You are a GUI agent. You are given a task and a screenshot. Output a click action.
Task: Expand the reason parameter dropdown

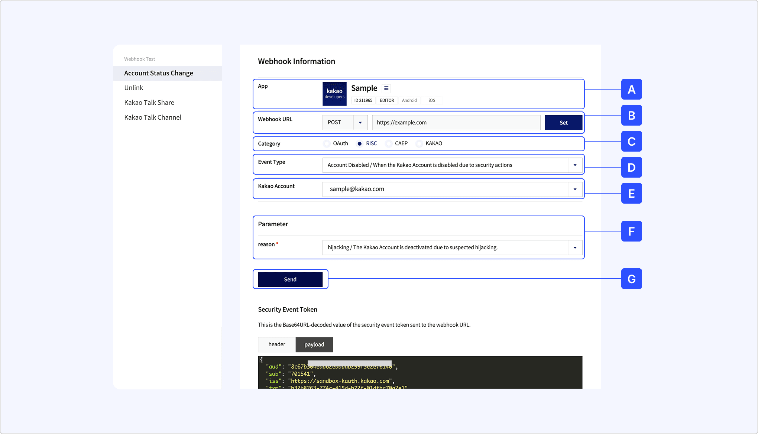(x=575, y=247)
